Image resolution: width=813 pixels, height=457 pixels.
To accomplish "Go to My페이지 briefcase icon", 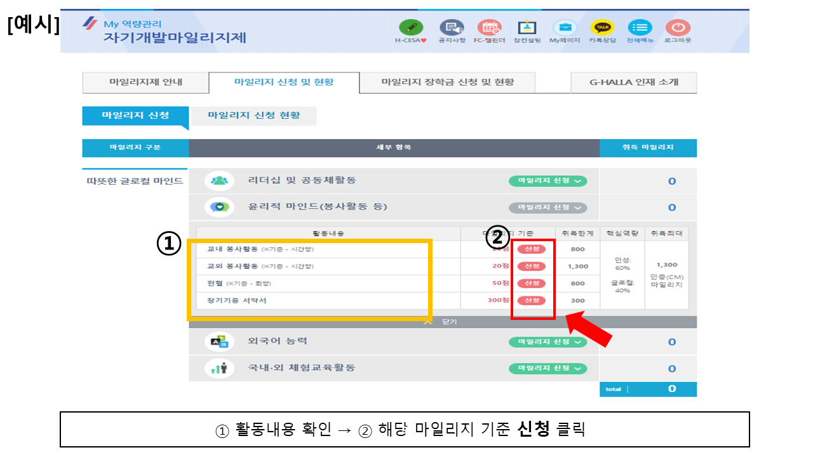I will click(564, 28).
